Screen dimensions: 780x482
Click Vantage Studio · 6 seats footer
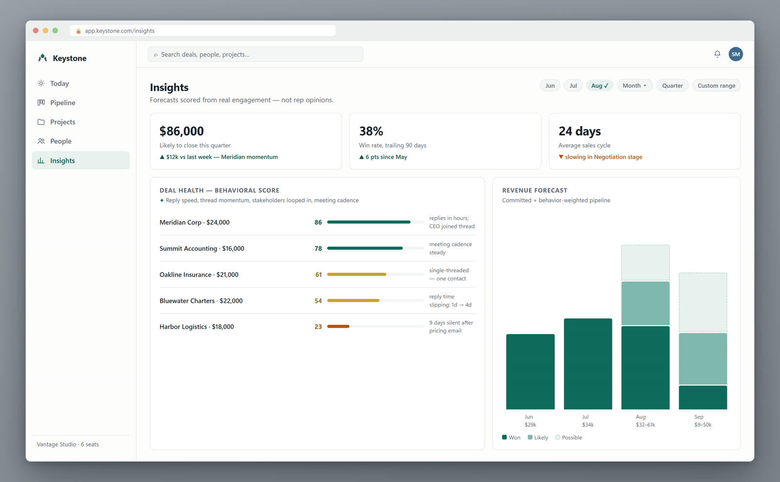click(68, 445)
